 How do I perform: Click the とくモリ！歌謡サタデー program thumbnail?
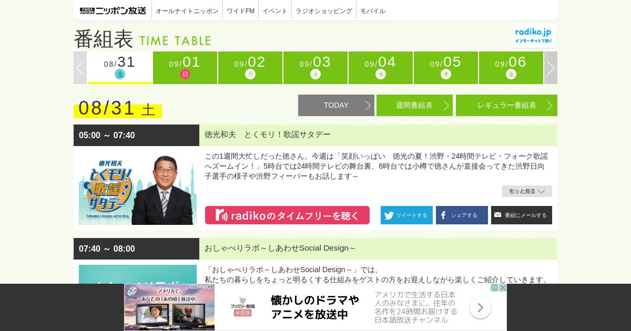click(x=138, y=189)
